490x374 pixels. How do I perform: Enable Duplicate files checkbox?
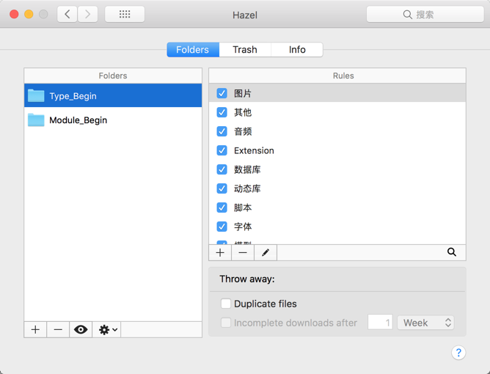pyautogui.click(x=226, y=304)
